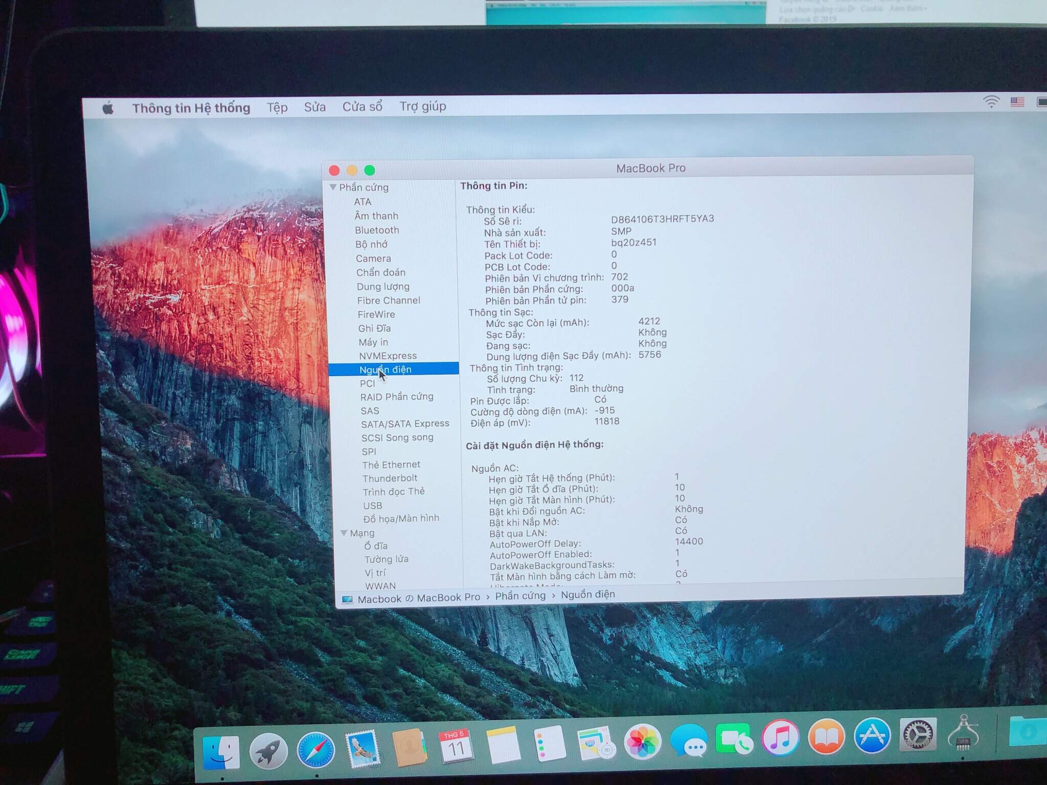The image size is (1047, 785).
Task: Click Phần cứng in path bar
Action: (520, 596)
